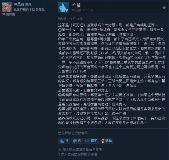Open the reviewer's avatar picture

tap(7, 7)
